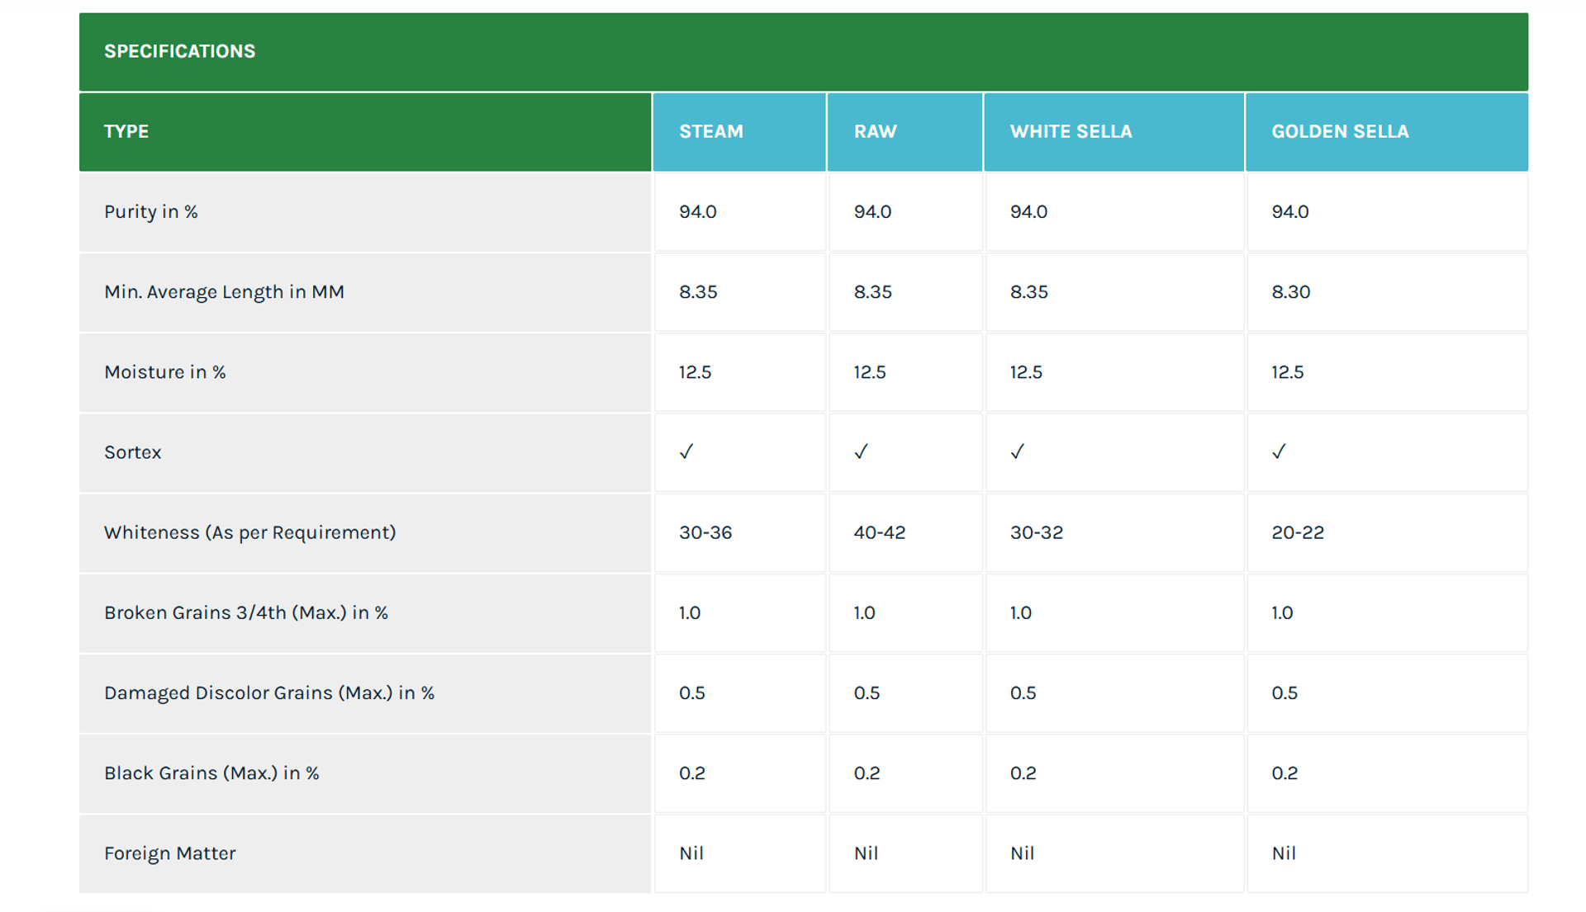Click Golden Sella foreign matter Nil
The width and height of the screenshot is (1586, 912).
[1284, 853]
